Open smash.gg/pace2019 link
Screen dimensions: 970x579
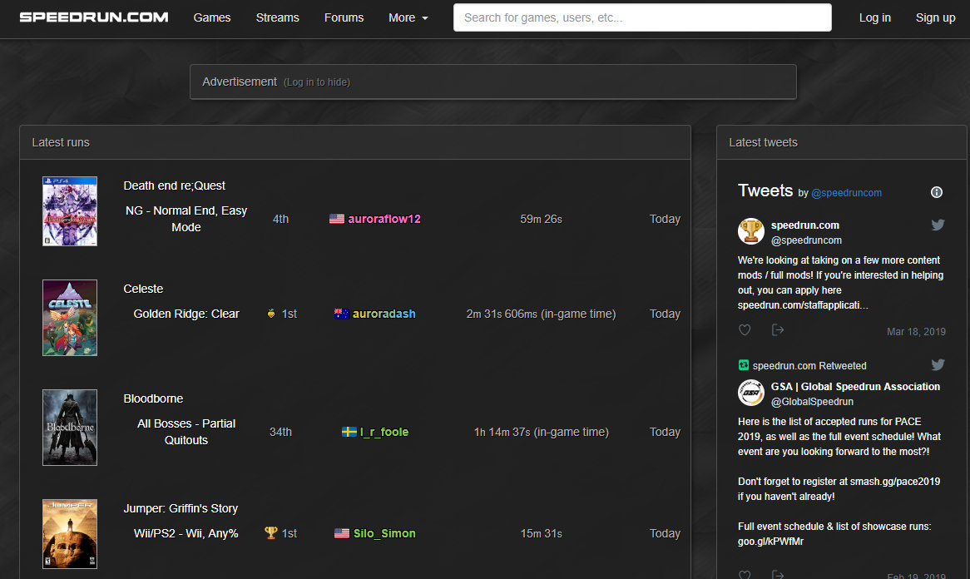[x=895, y=482]
